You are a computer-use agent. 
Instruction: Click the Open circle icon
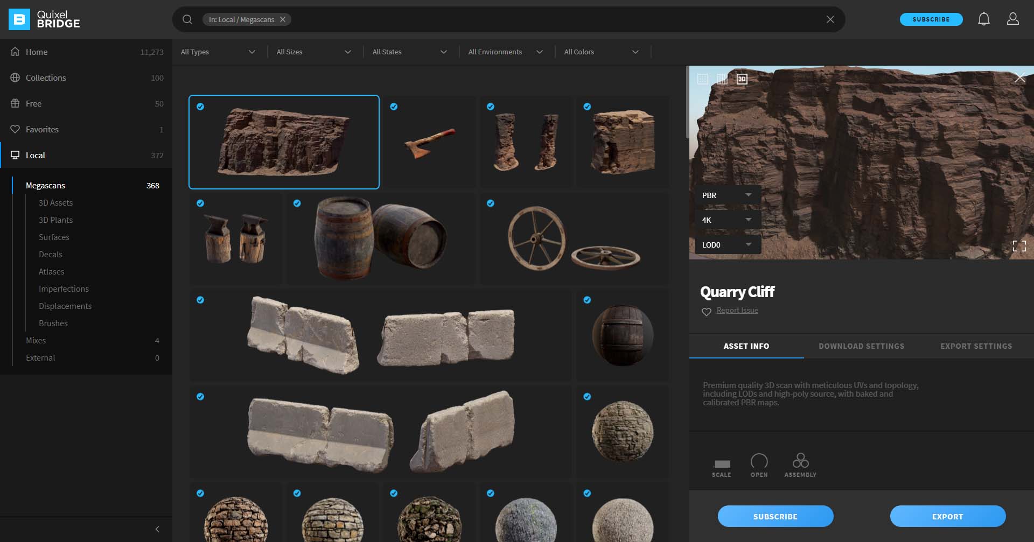click(x=759, y=461)
